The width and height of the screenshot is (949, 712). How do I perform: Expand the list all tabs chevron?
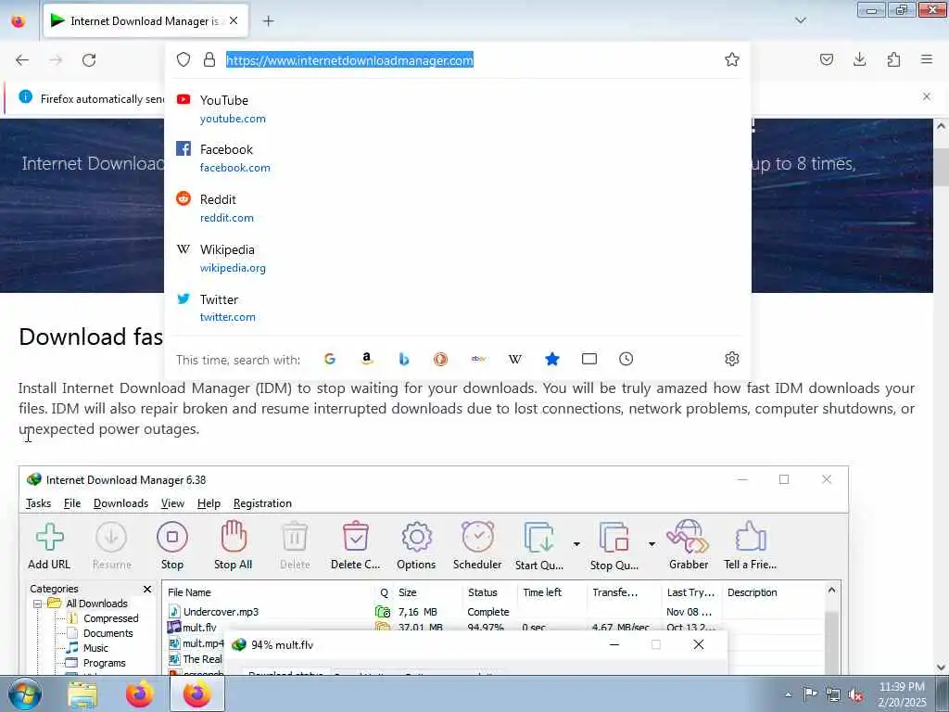[x=800, y=20]
